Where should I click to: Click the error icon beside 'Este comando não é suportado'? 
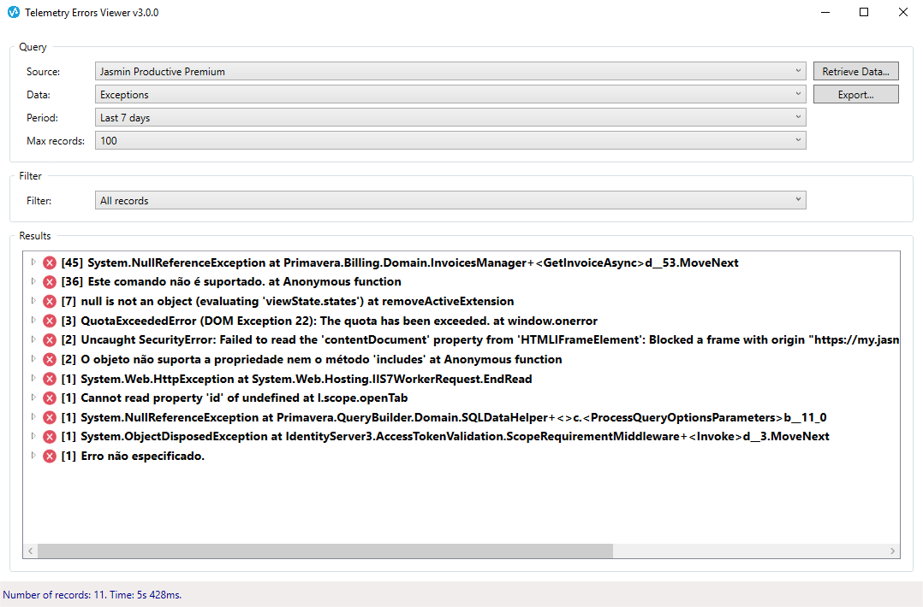(x=50, y=282)
